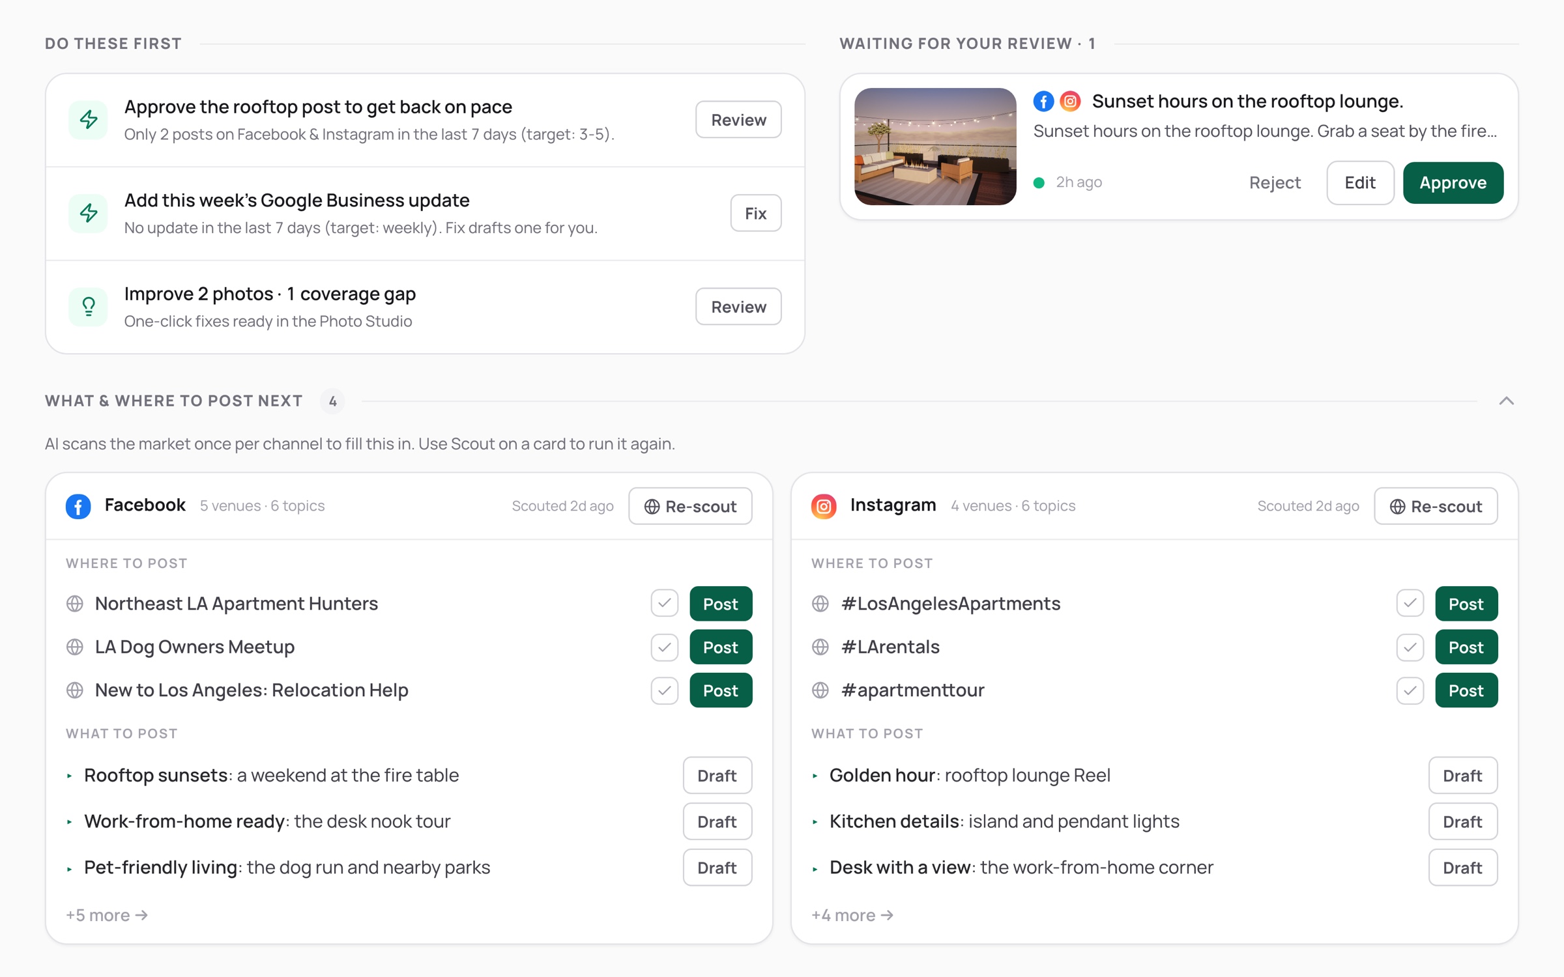
Task: Click the Facebook icon on the review card
Action: pyautogui.click(x=1043, y=102)
